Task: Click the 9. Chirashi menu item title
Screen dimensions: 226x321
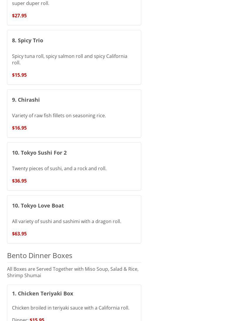Action: 26,100
